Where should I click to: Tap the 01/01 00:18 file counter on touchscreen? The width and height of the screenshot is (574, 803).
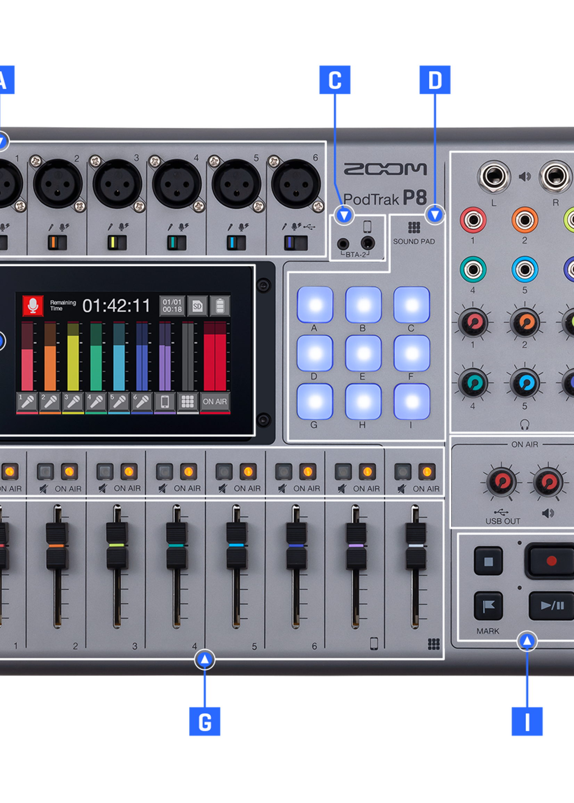point(172,306)
